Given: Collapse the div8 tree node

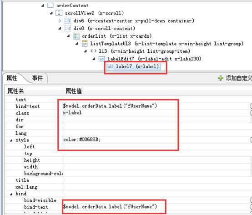Looking at the screenshot, I should click(x=60, y=29).
